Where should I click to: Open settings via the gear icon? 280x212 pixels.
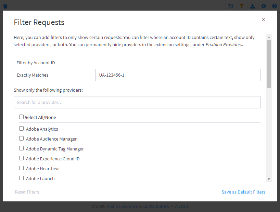264,6
